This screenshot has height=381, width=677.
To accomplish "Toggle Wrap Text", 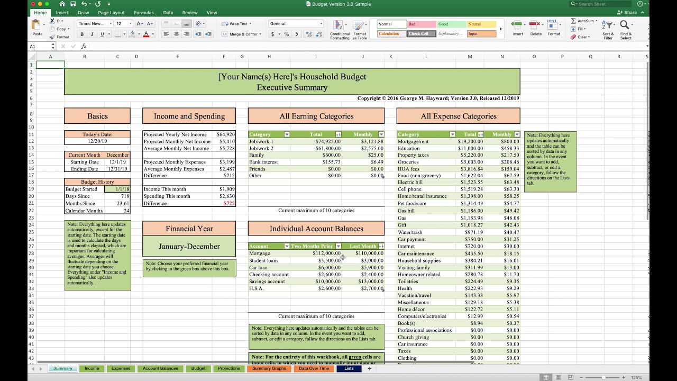I will [x=236, y=24].
